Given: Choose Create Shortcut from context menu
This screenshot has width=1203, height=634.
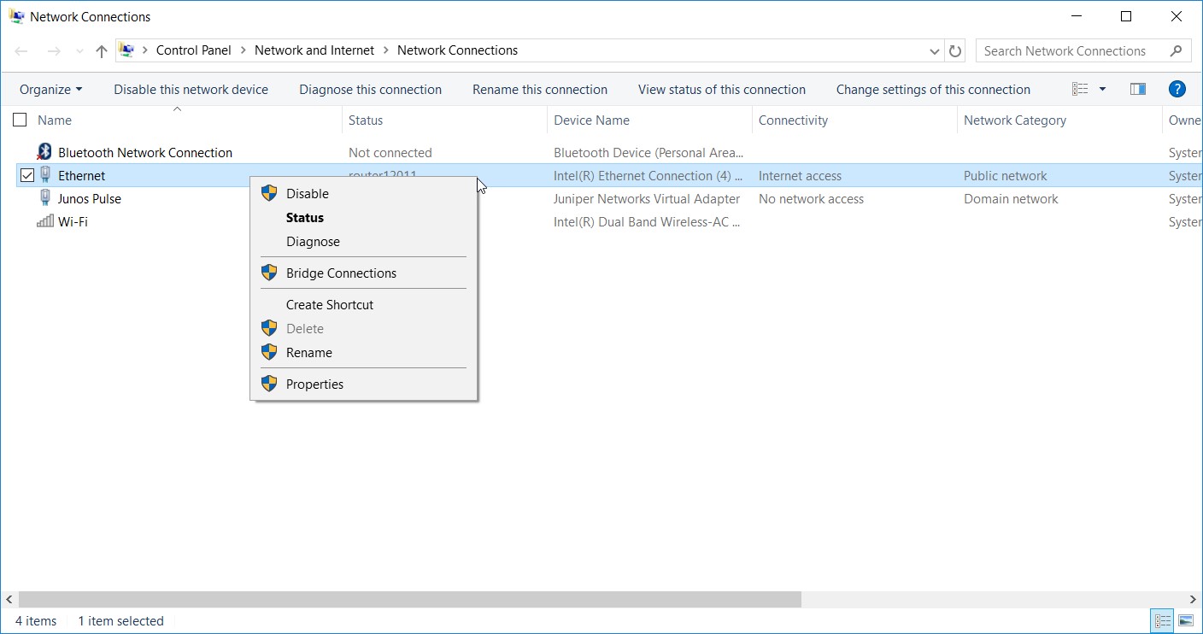Looking at the screenshot, I should point(363,304).
